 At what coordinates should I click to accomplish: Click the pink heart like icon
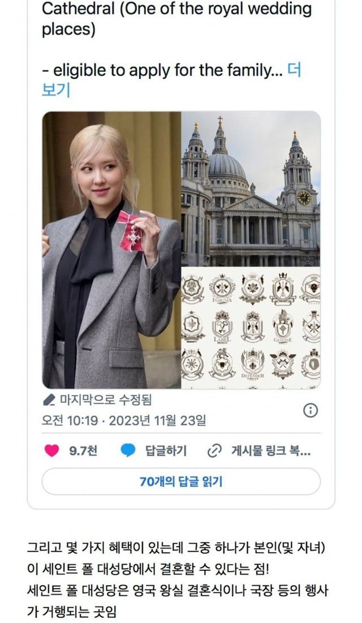[x=51, y=450]
